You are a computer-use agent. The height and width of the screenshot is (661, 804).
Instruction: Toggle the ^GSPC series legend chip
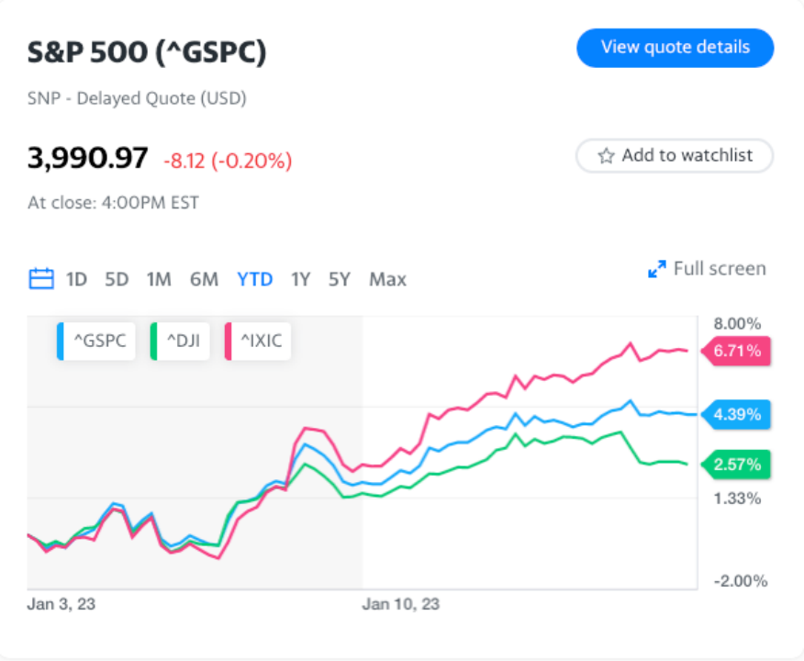pos(95,341)
